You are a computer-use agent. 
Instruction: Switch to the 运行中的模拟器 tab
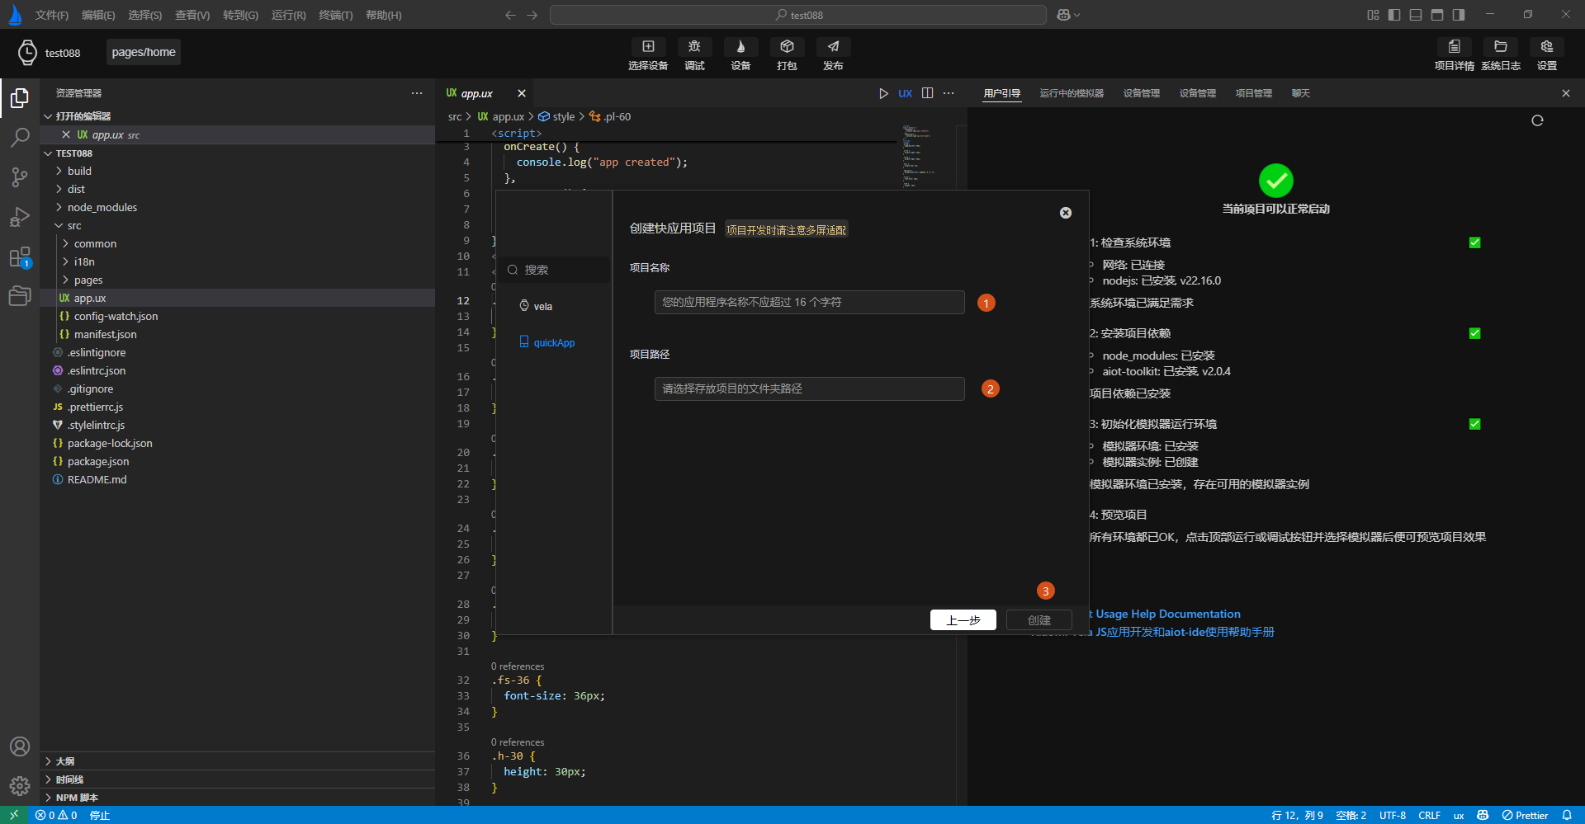1071,93
